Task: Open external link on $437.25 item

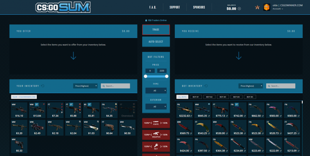Action: click(x=298, y=133)
